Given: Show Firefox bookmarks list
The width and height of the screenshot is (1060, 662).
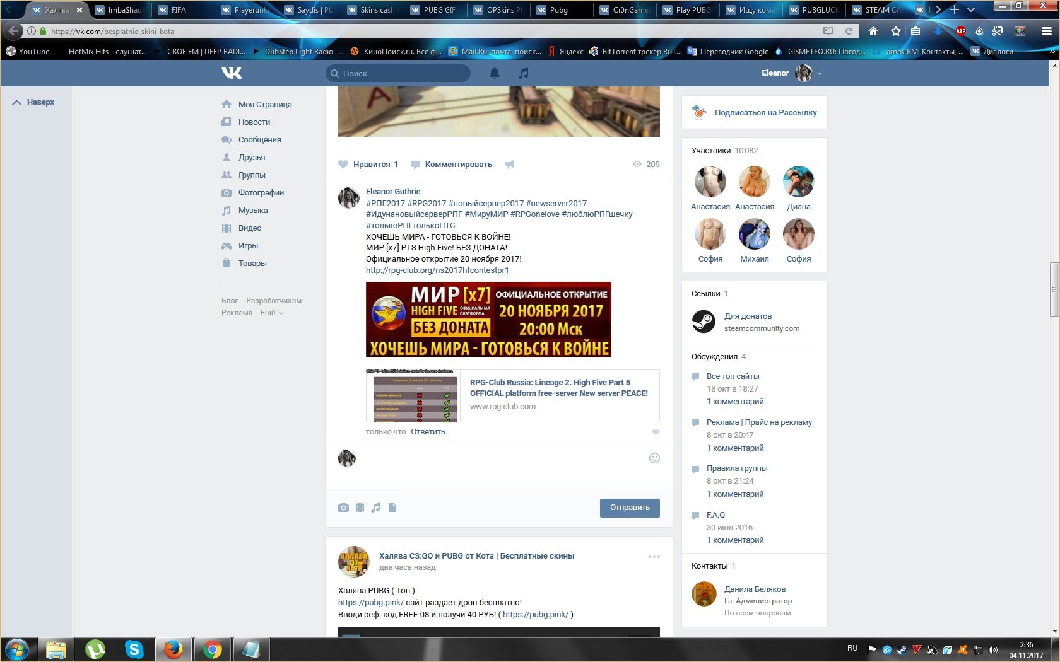Looking at the screenshot, I should 916,31.
